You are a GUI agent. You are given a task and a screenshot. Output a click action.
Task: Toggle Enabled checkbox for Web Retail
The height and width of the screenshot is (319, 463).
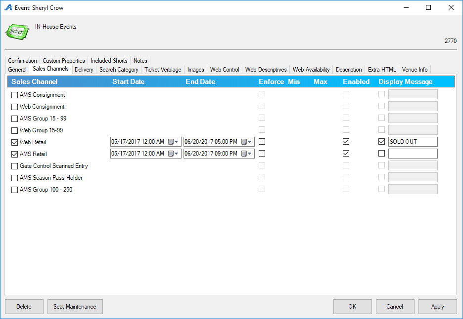[346, 142]
